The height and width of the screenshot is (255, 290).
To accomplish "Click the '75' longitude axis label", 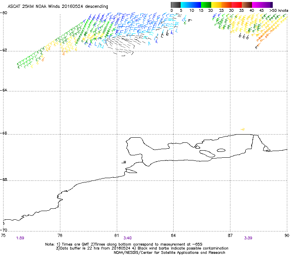I will pyautogui.click(x=3, y=235).
